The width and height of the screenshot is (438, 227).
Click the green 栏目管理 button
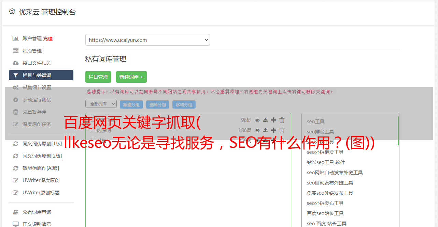pos(98,77)
